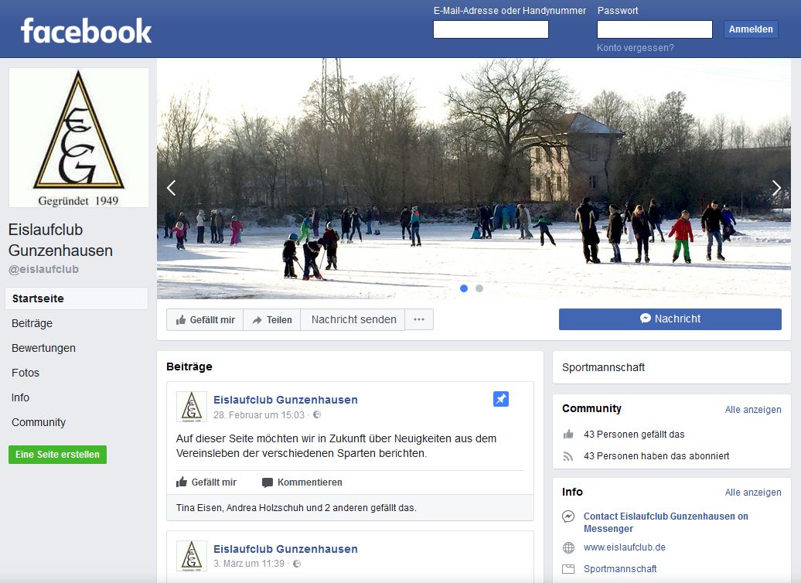
Task: Select second cover photo dot indicator
Action: 479,288
